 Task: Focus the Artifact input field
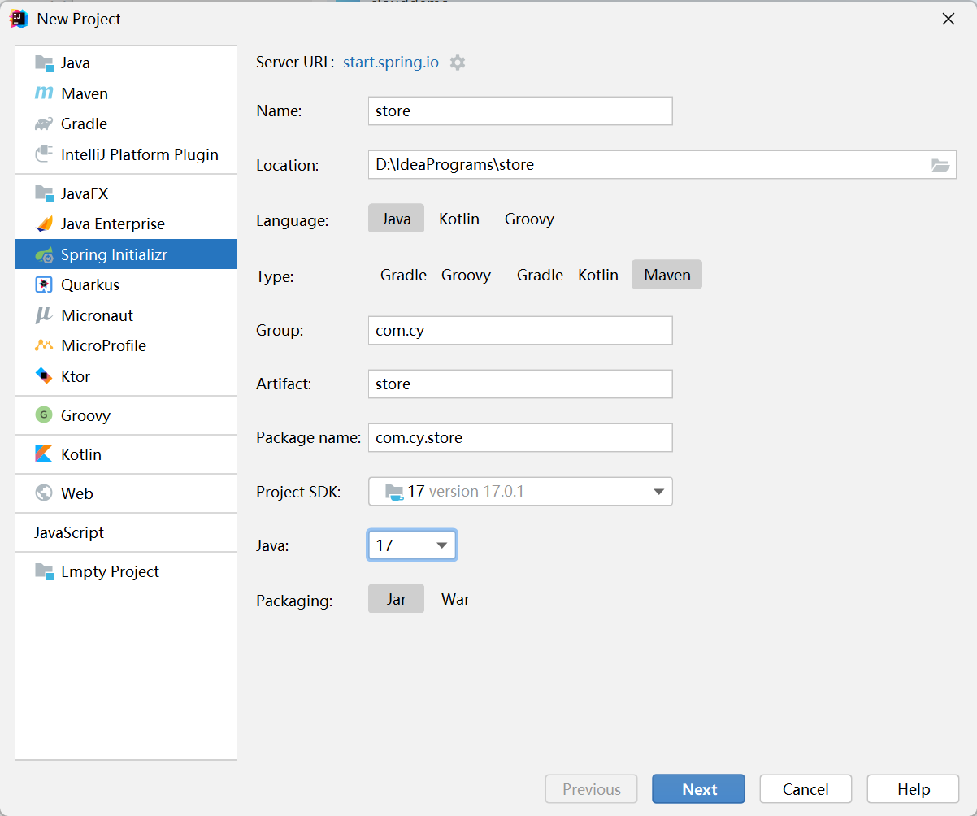(x=520, y=384)
